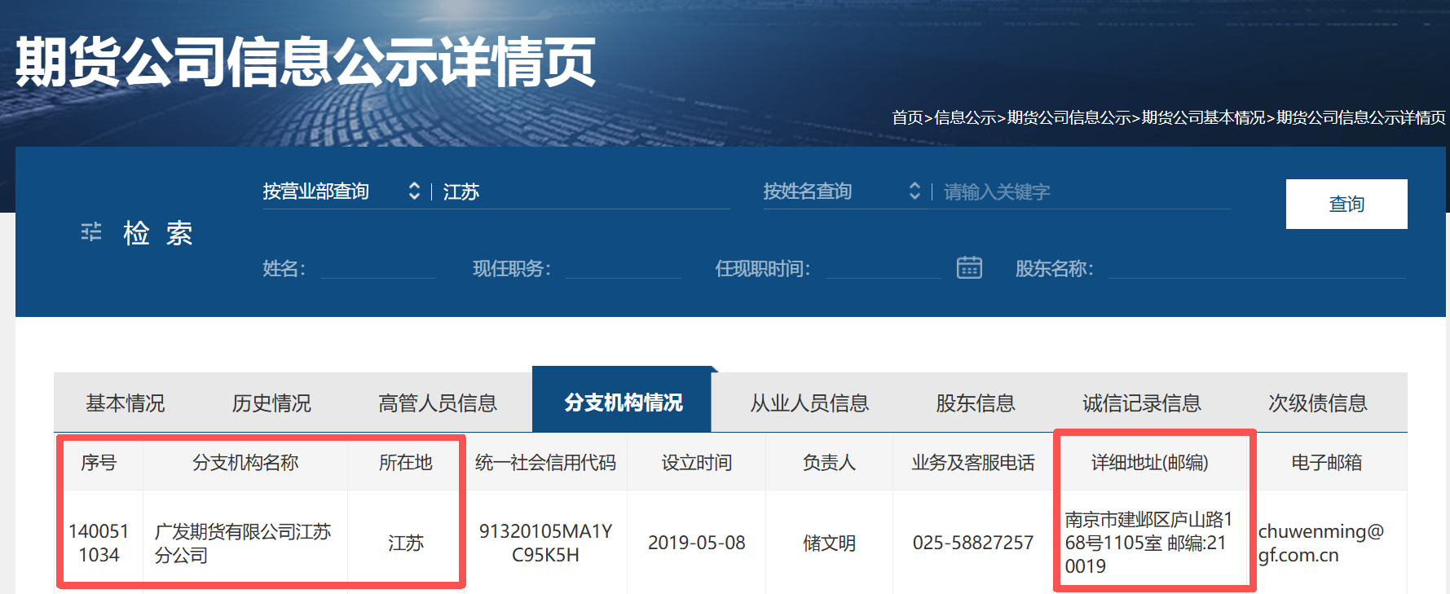Switch to the 基本情况 tab
Image resolution: width=1450 pixels, height=594 pixels.
pos(126,403)
